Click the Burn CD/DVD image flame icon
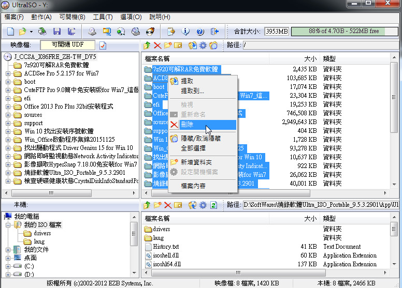The height and width of the screenshot is (288, 402). tap(150, 32)
